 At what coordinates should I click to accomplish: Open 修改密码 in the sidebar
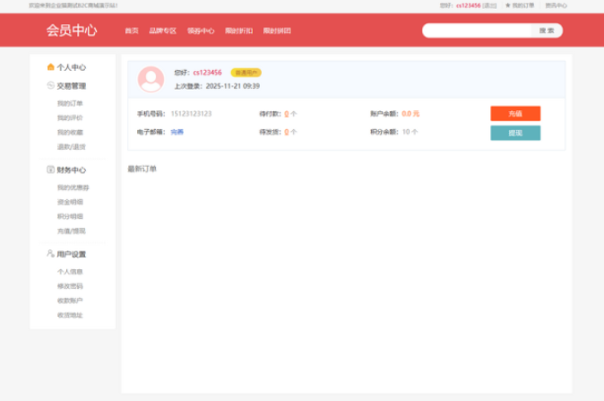[x=70, y=286]
